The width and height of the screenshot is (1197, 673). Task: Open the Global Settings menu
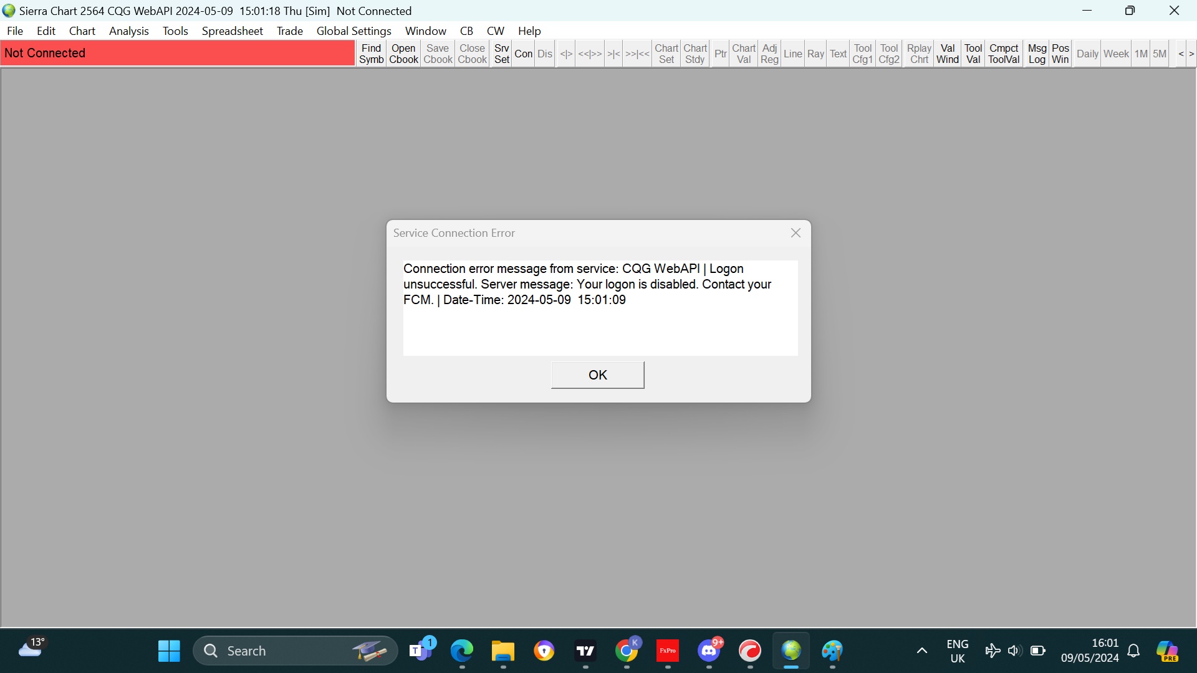353,31
